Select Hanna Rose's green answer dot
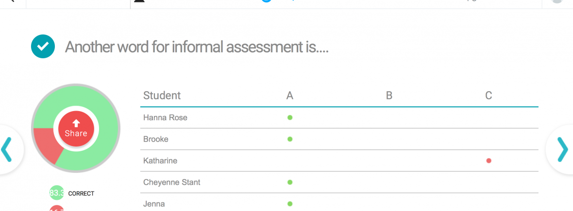Image resolution: width=573 pixels, height=211 pixels. (x=290, y=117)
